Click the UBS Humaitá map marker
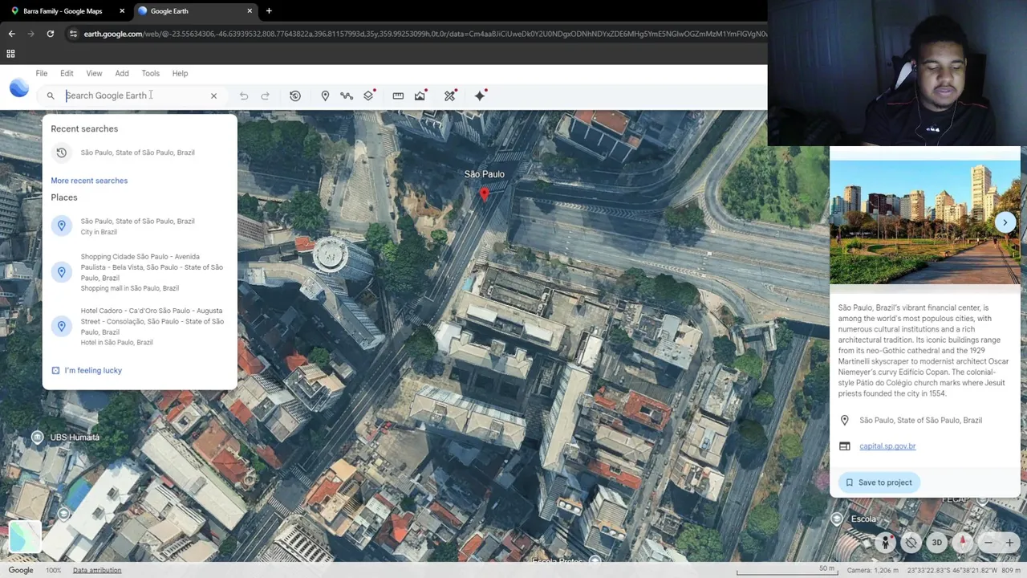Screen dimensions: 1027x578 pos(37,437)
